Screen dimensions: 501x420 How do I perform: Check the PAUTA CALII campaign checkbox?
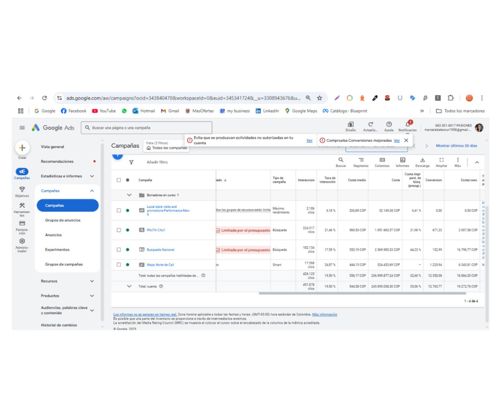click(119, 230)
